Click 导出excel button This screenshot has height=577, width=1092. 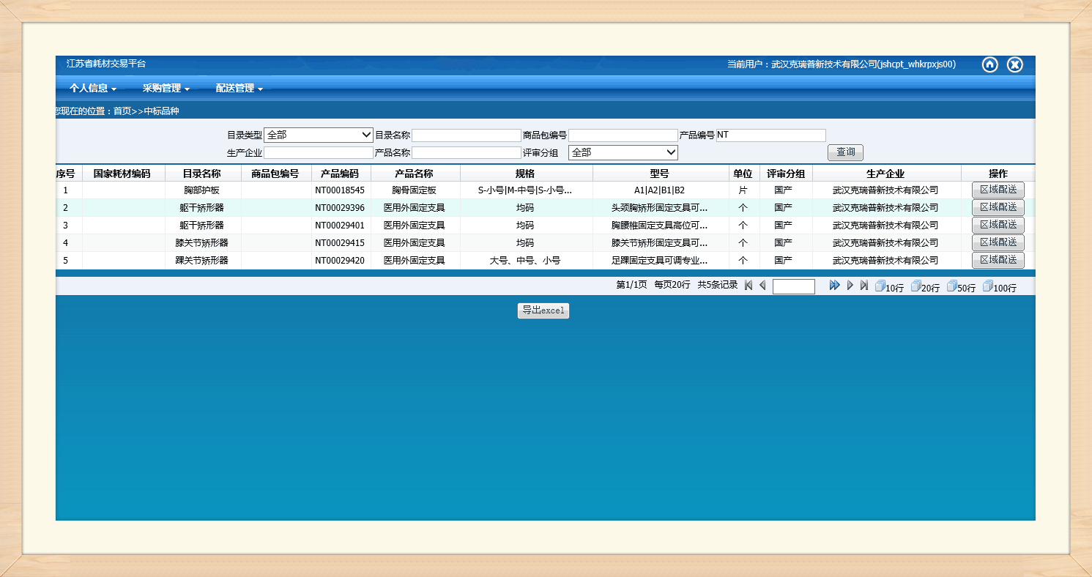pos(543,310)
